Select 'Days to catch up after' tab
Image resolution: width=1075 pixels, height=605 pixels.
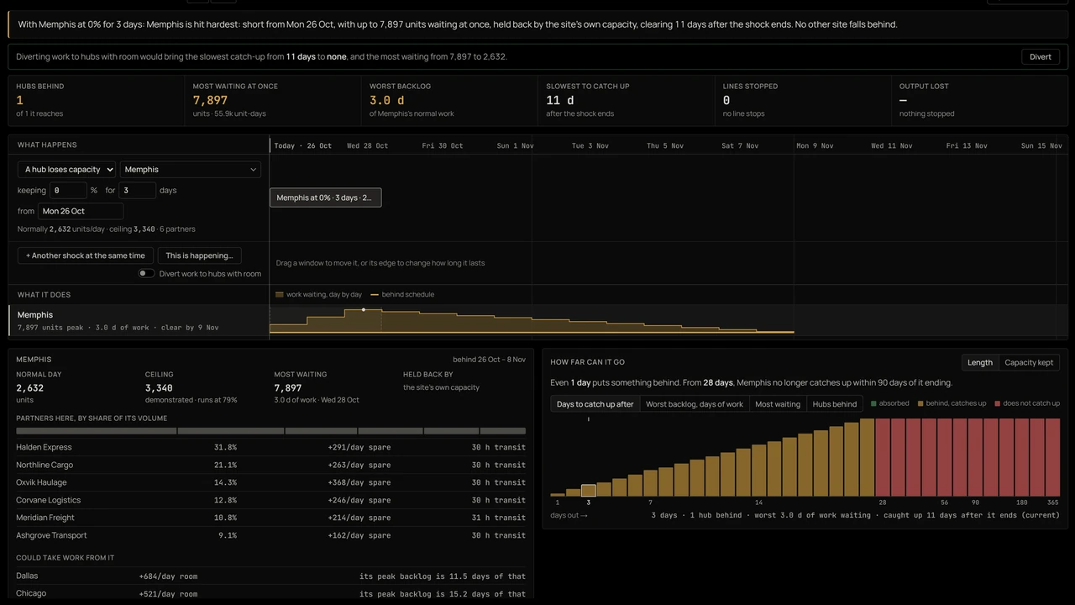595,404
